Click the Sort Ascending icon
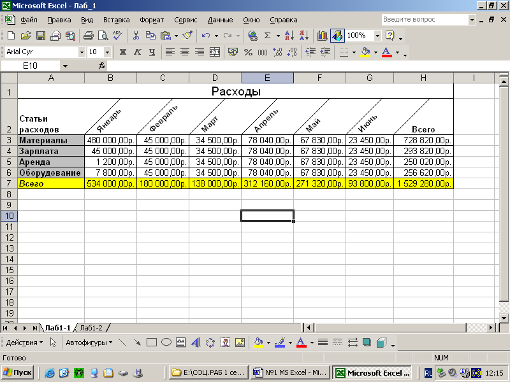Image resolution: width=510 pixels, height=382 pixels. 289,36
